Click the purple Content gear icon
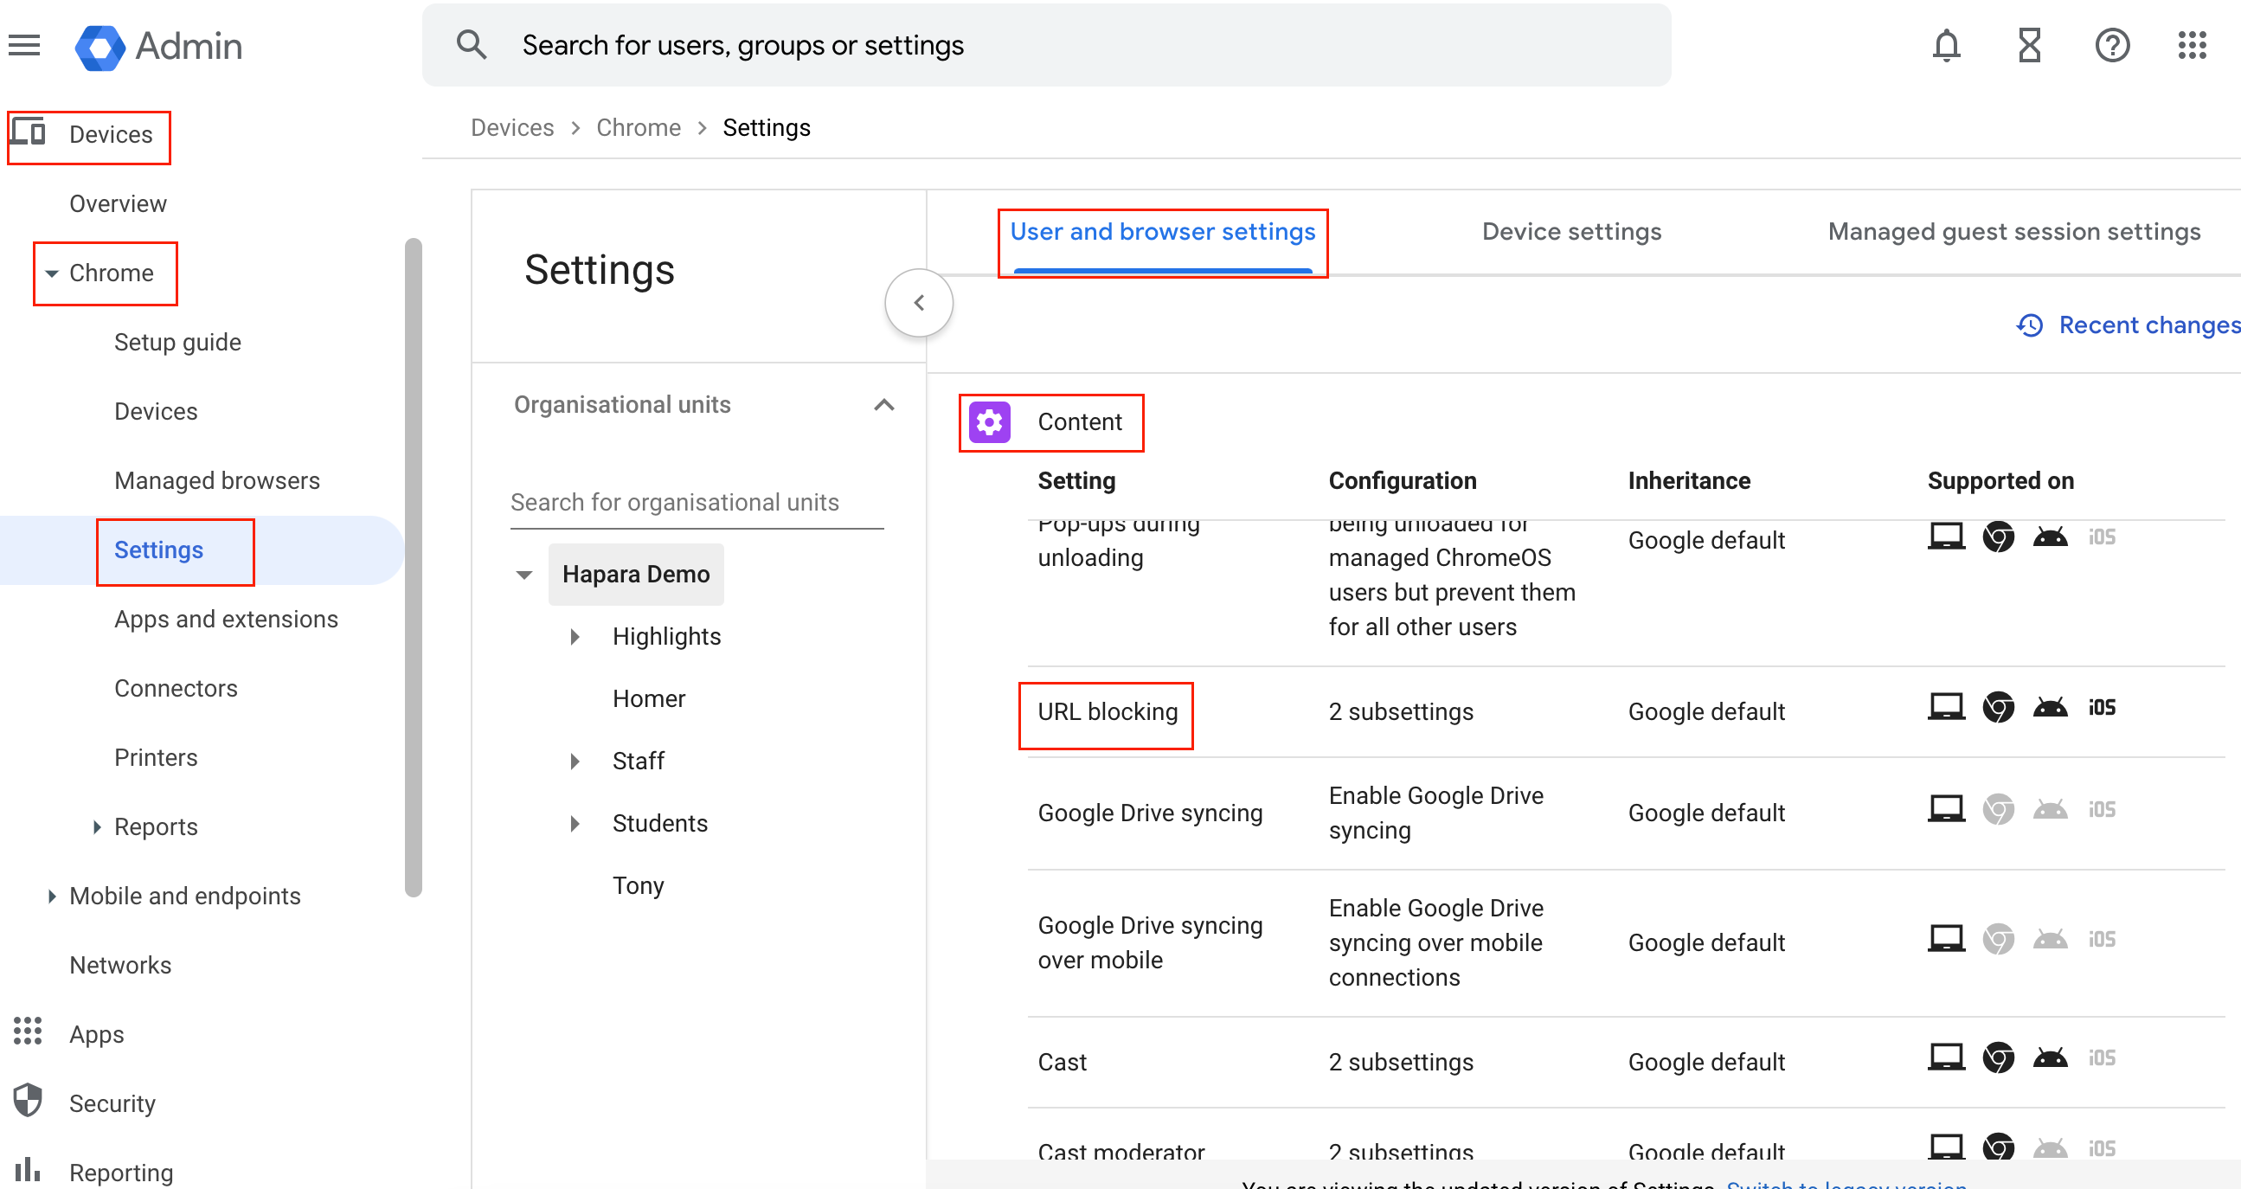Viewport: 2241px width, 1189px height. 989,421
